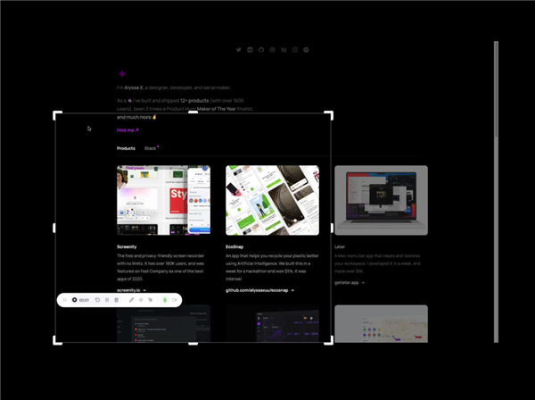This screenshot has width=535, height=400.
Task: Click the Hire me link
Action: 128,130
